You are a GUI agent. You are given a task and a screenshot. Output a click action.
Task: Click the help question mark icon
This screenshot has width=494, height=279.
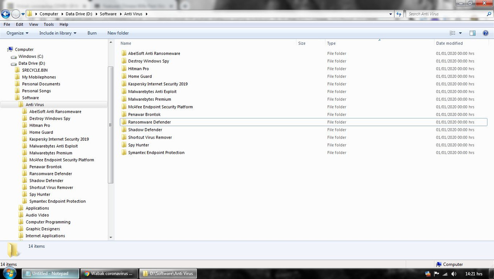[x=486, y=33]
